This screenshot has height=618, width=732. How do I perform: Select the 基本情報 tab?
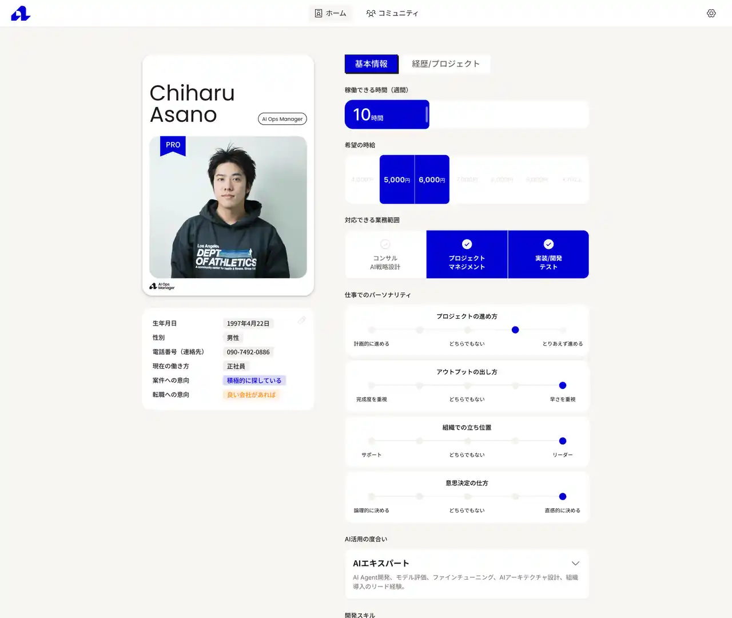tap(371, 64)
